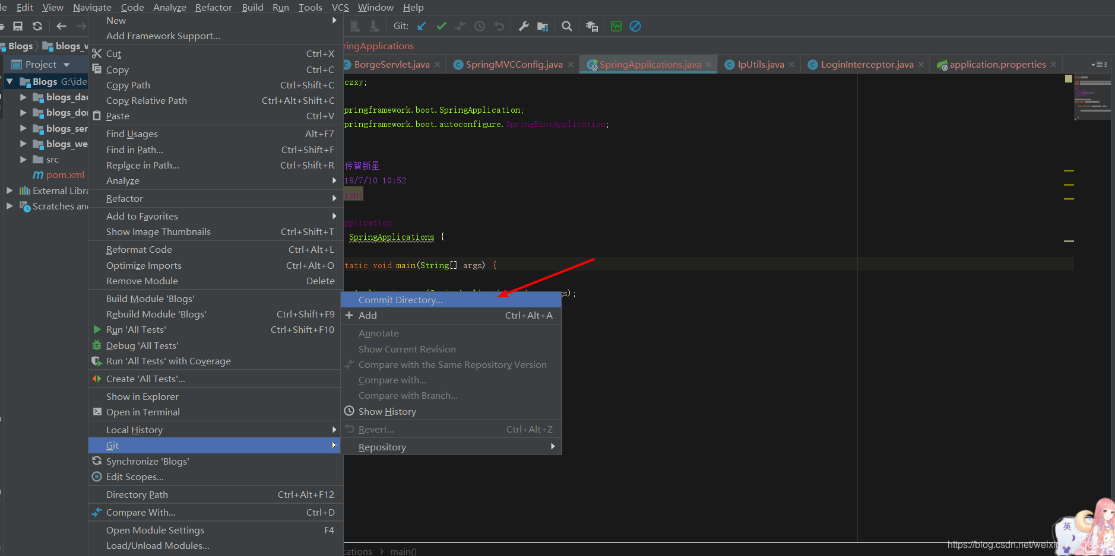This screenshot has width=1115, height=556.
Task: Click Blogs breadcrumb in navigation bar
Action: point(20,46)
